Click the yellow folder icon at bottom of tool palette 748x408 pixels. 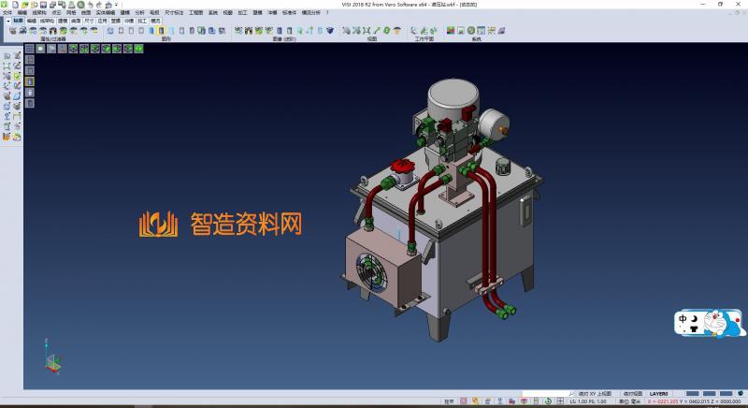pos(17,137)
